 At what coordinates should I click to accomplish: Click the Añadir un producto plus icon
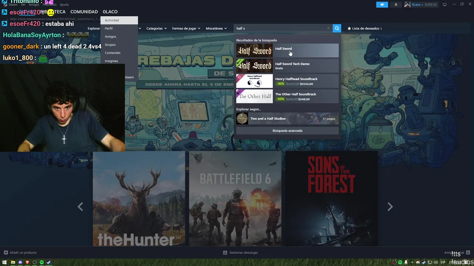click(x=6, y=253)
